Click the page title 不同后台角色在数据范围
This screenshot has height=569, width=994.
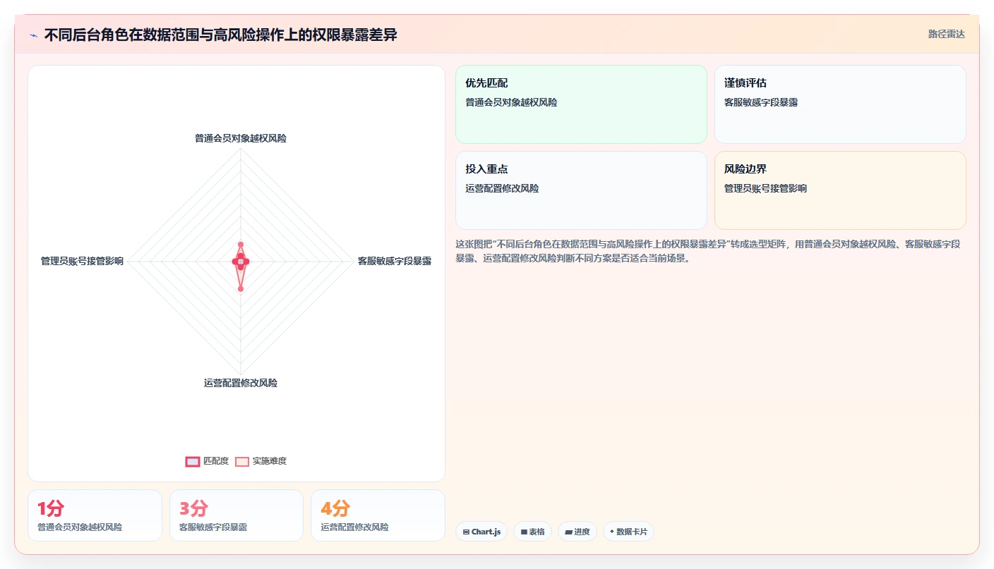point(220,35)
